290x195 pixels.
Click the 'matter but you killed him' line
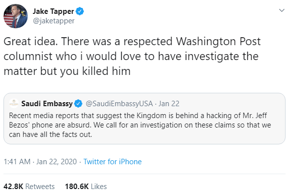(67, 71)
